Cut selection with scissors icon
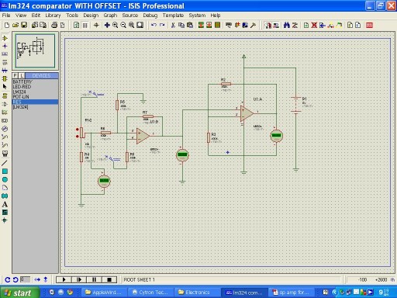The height and width of the screenshot is (298, 397). pos(173,25)
